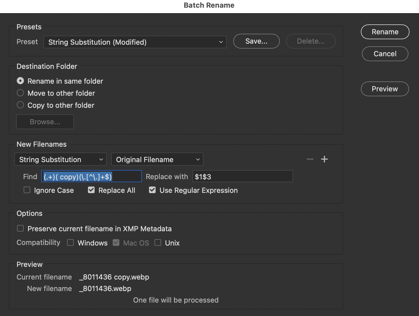Check Windows compatibility
Viewport: 419px width, 316px height.
[x=70, y=242]
